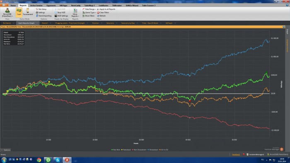Close the Overall report tab
290x163 pixels.
coord(51,23)
